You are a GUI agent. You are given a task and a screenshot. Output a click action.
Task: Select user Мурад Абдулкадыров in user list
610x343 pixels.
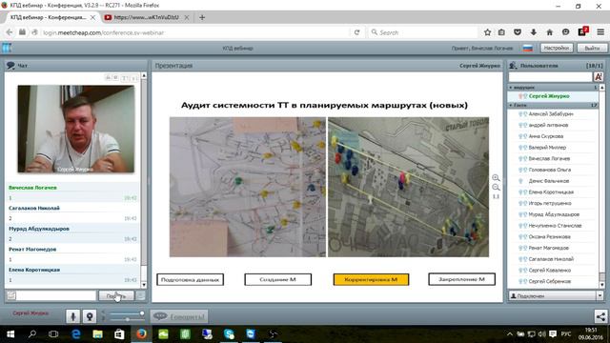(x=553, y=214)
